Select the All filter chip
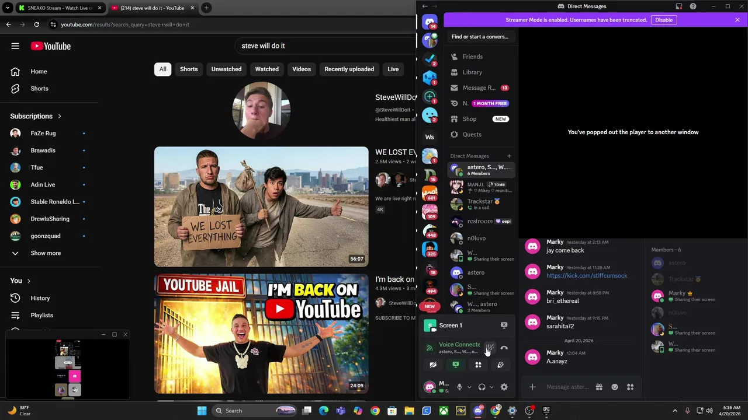 (162, 69)
